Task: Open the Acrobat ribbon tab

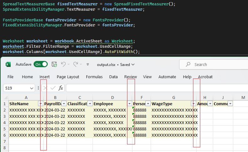Action: [205, 77]
